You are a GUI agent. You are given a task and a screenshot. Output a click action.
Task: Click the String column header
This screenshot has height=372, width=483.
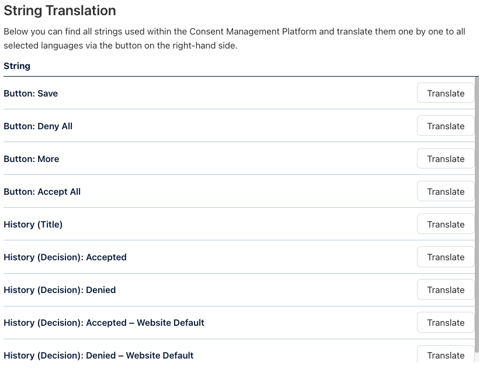[x=17, y=66]
